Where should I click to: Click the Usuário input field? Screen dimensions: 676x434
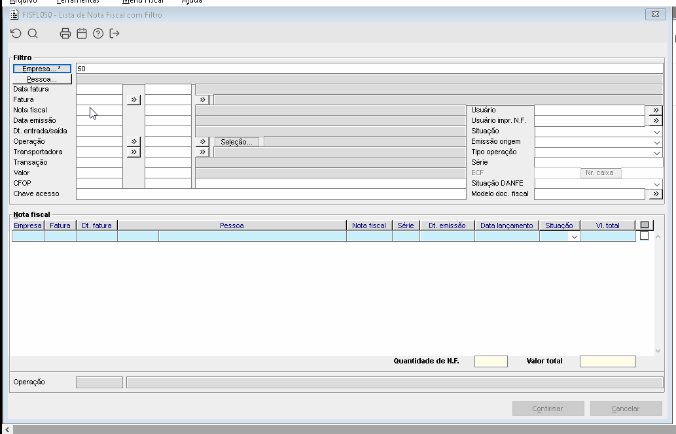[x=590, y=110]
